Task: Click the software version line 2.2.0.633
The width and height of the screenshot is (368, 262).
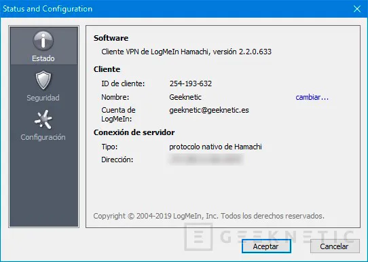Action: click(186, 52)
